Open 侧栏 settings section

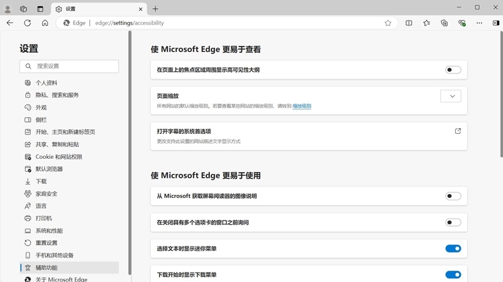[69, 120]
